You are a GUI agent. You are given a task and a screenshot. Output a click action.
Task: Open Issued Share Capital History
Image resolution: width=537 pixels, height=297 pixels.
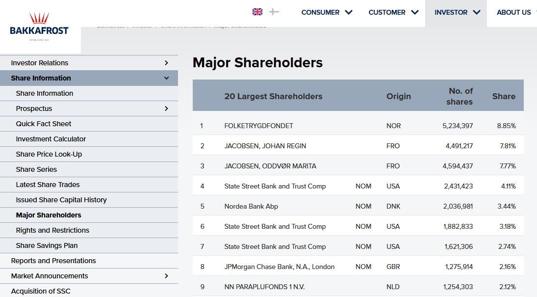pyautogui.click(x=61, y=200)
